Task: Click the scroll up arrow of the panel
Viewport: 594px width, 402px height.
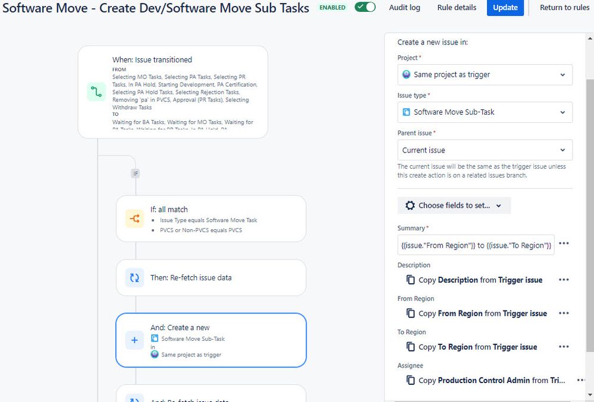Action: point(590,38)
